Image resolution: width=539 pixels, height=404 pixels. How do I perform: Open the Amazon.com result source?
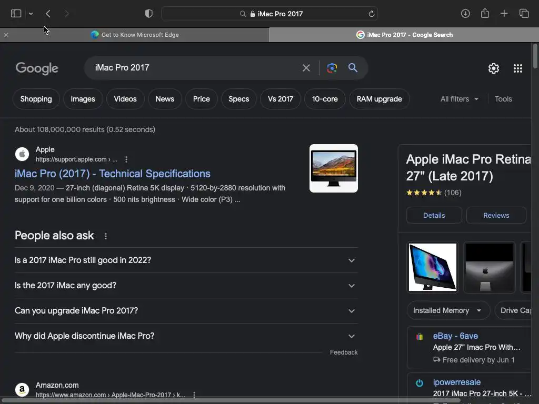click(x=57, y=385)
